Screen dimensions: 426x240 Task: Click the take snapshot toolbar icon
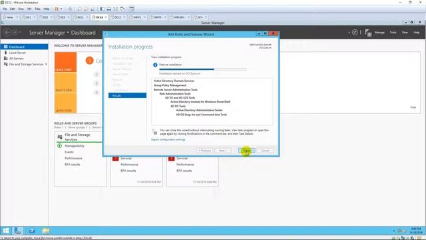tap(79, 9)
